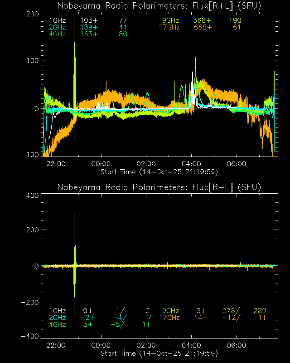Screen dimensions: 290x363
Task: Select the white 1GHz legend label in upper plot
Action: pos(58,21)
